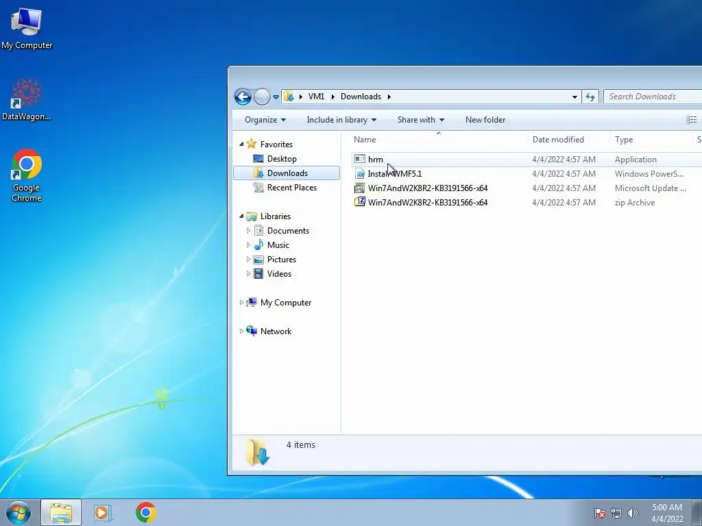Go to Desktop in Favorites
Image resolution: width=702 pixels, height=526 pixels.
coord(282,159)
